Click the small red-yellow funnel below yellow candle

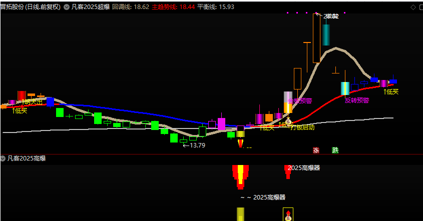[240, 143]
